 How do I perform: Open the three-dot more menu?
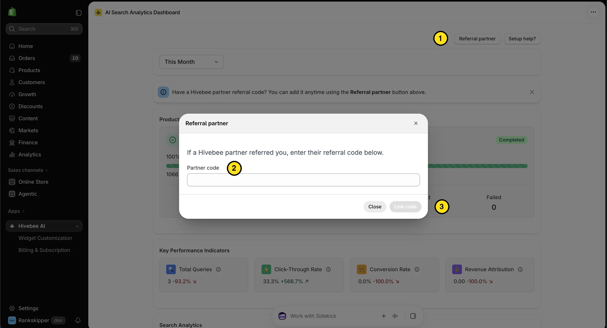coord(593,12)
